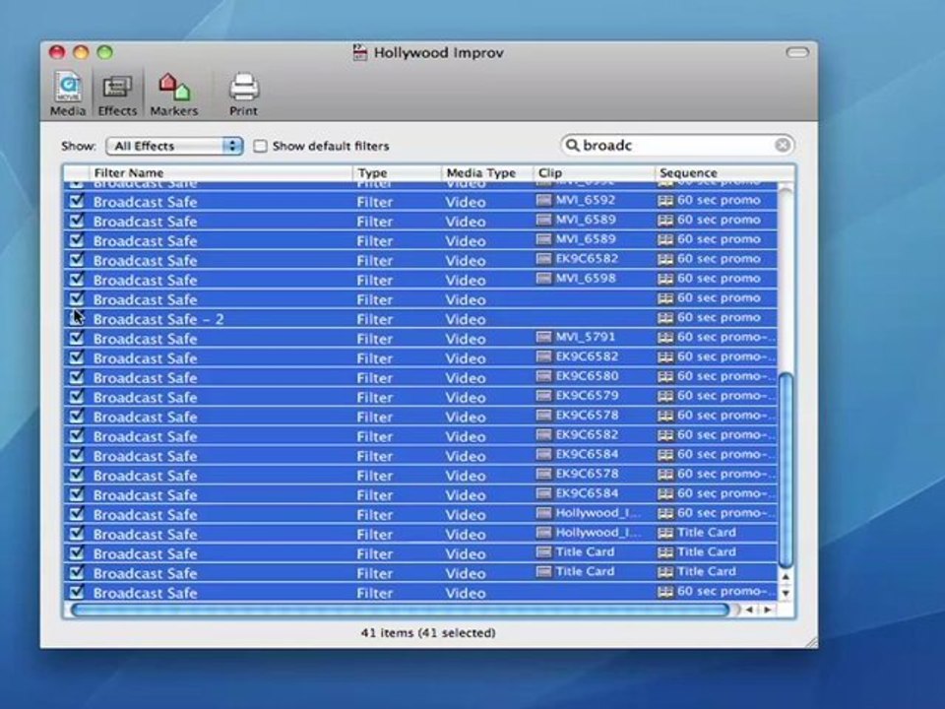Sort by the Type column header

coord(397,173)
